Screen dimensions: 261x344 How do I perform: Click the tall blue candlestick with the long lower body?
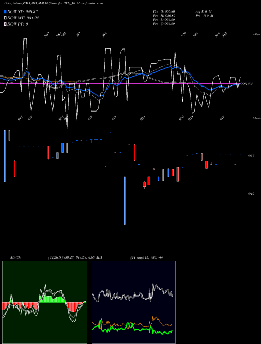click(125, 201)
